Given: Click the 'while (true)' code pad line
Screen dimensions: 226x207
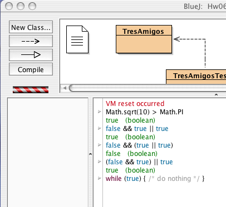Looking at the screenshot, I should 155,179.
